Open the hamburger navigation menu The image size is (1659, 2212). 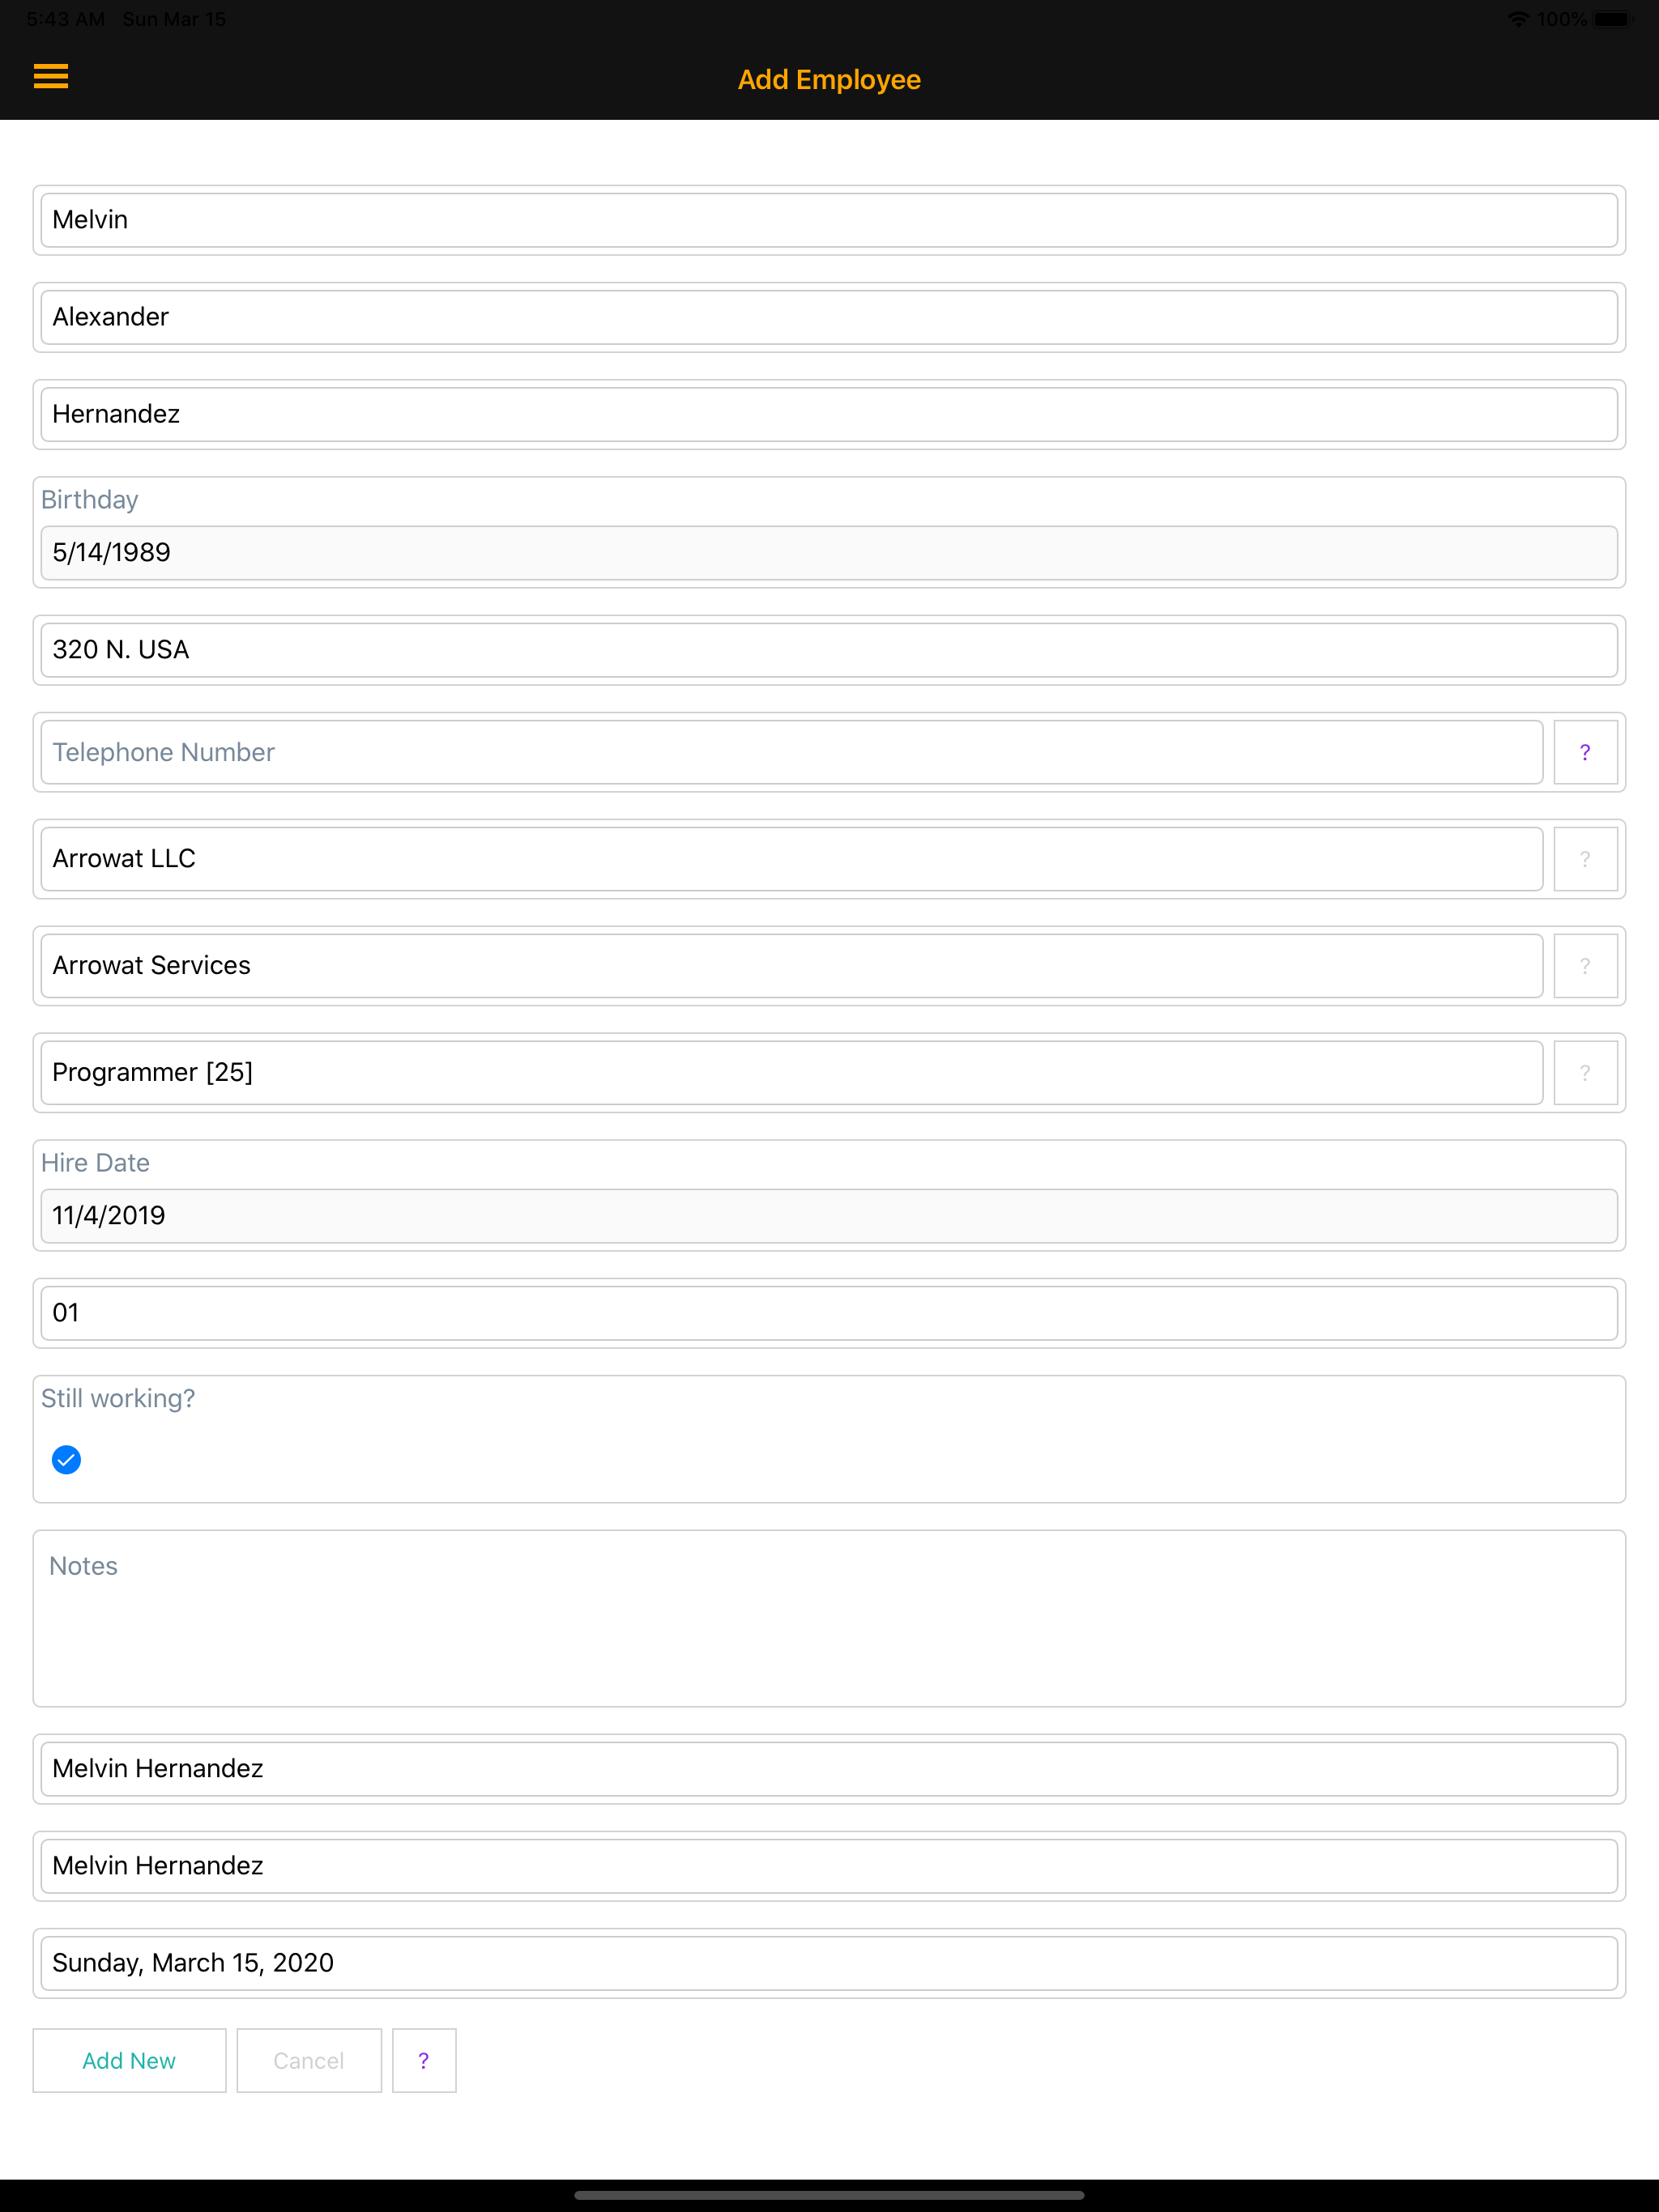coord(51,77)
